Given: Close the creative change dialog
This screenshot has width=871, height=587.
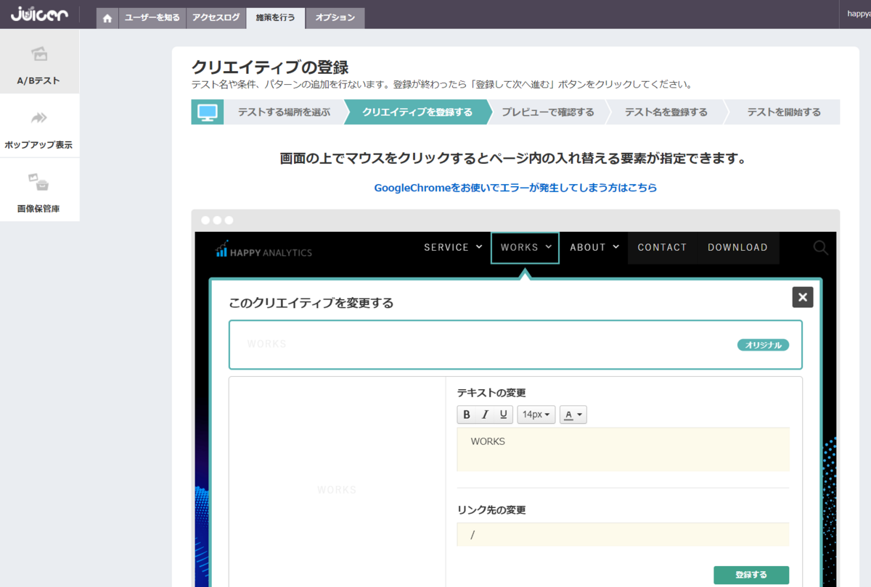Looking at the screenshot, I should 803,297.
